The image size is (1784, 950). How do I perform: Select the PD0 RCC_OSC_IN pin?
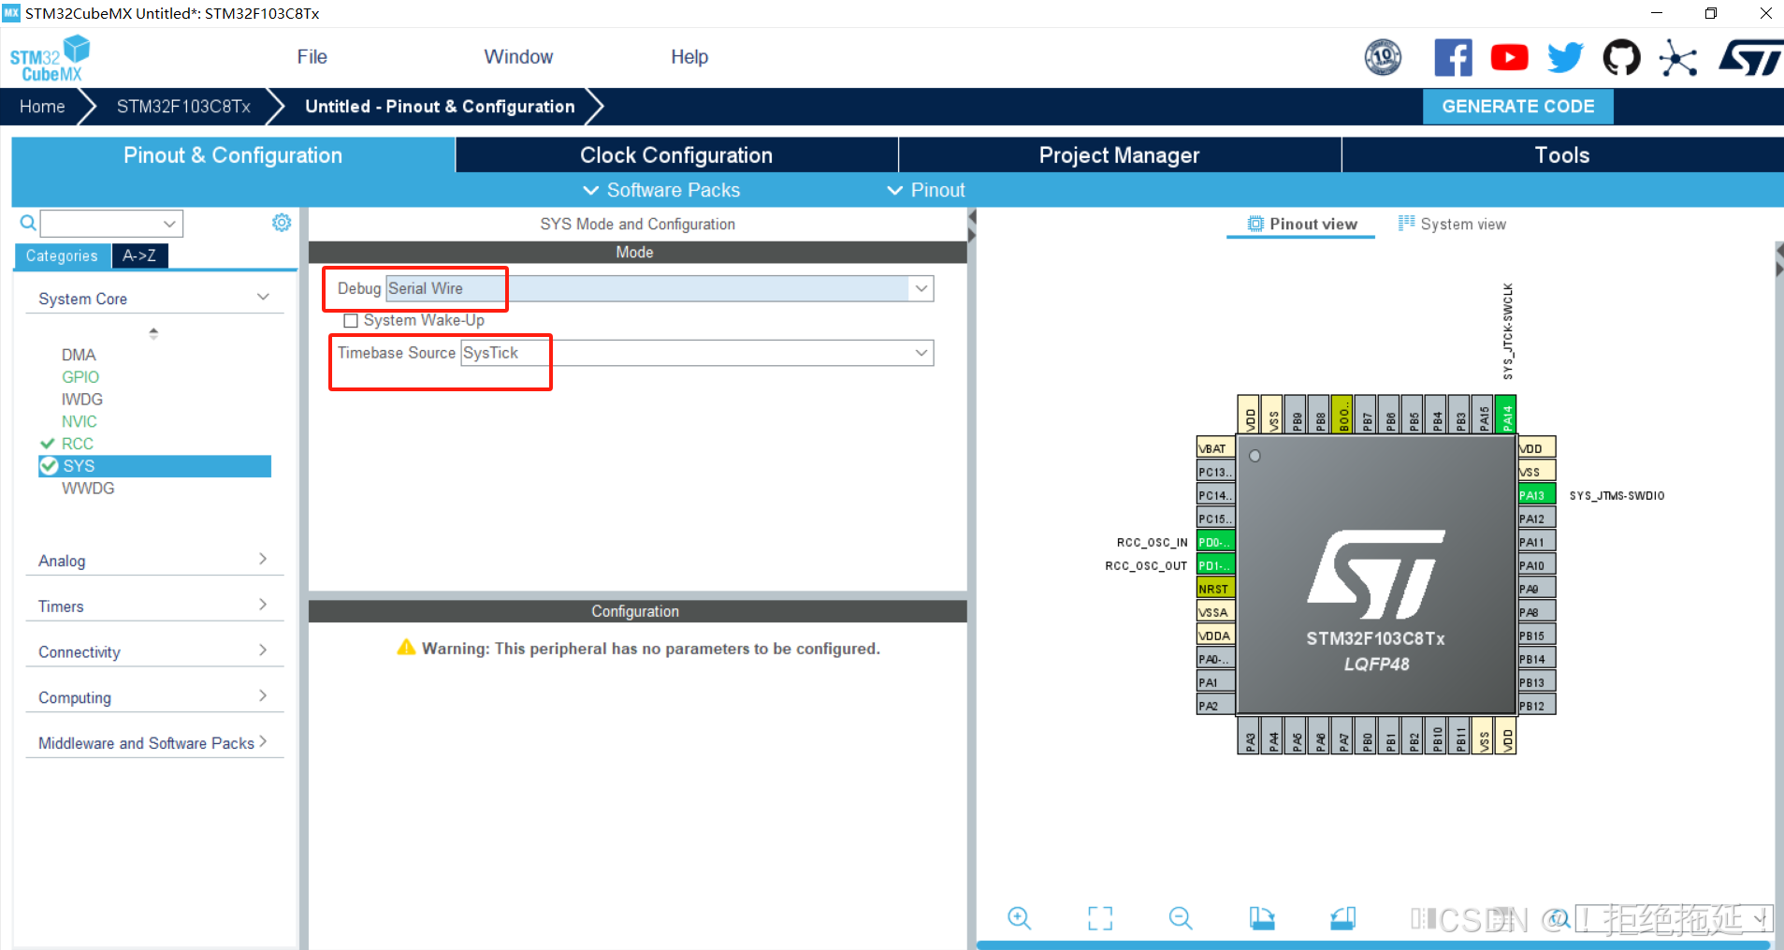point(1215,541)
